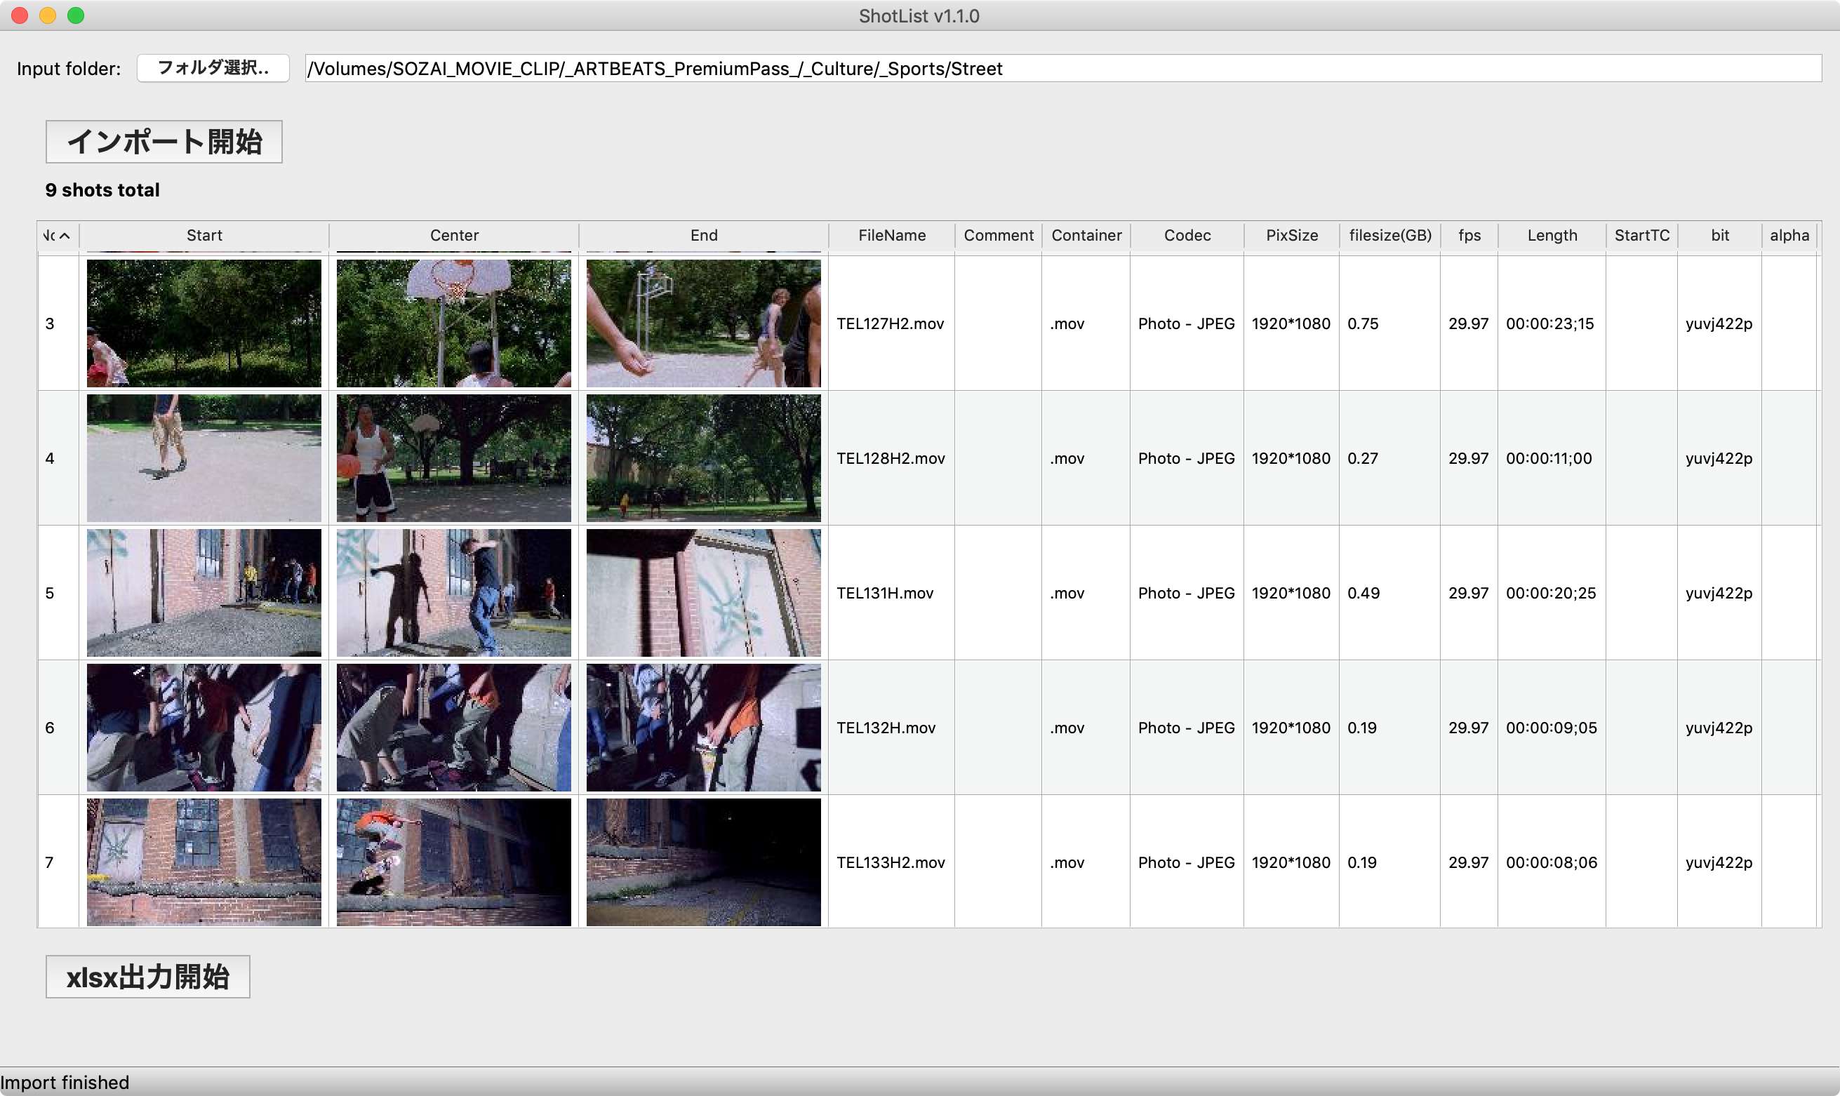Click the Input folder path text field

[x=1062, y=68]
